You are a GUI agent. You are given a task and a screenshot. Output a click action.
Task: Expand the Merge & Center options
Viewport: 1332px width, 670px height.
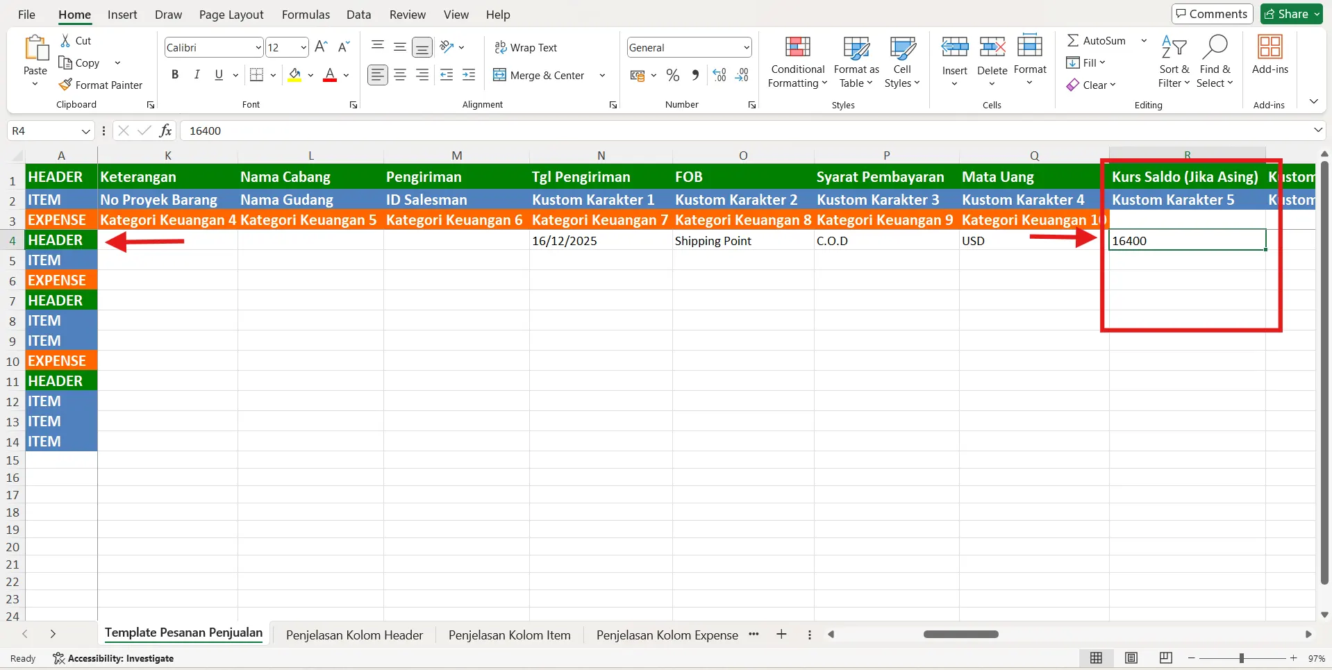[x=601, y=75]
